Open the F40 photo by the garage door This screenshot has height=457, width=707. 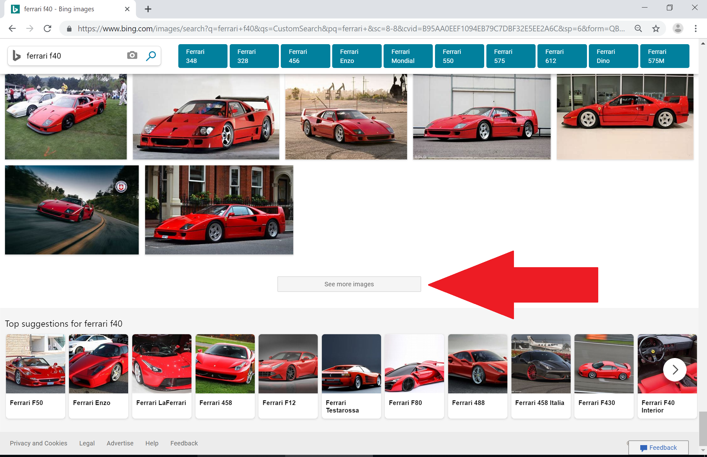pos(482,117)
